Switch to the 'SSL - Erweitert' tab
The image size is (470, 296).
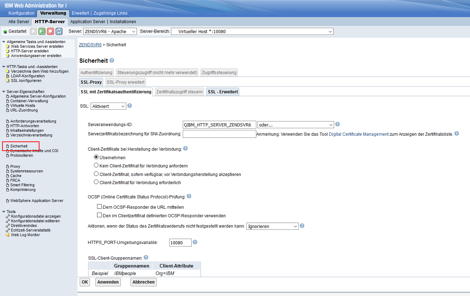coord(223,92)
